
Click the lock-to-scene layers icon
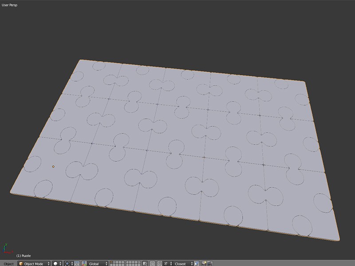(x=145, y=263)
